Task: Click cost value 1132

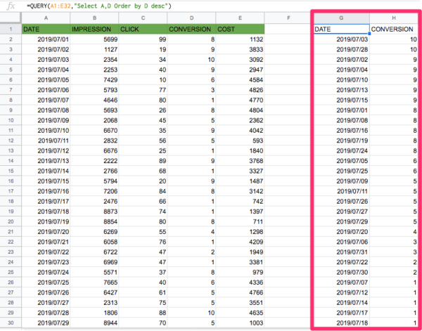Action: (x=240, y=39)
